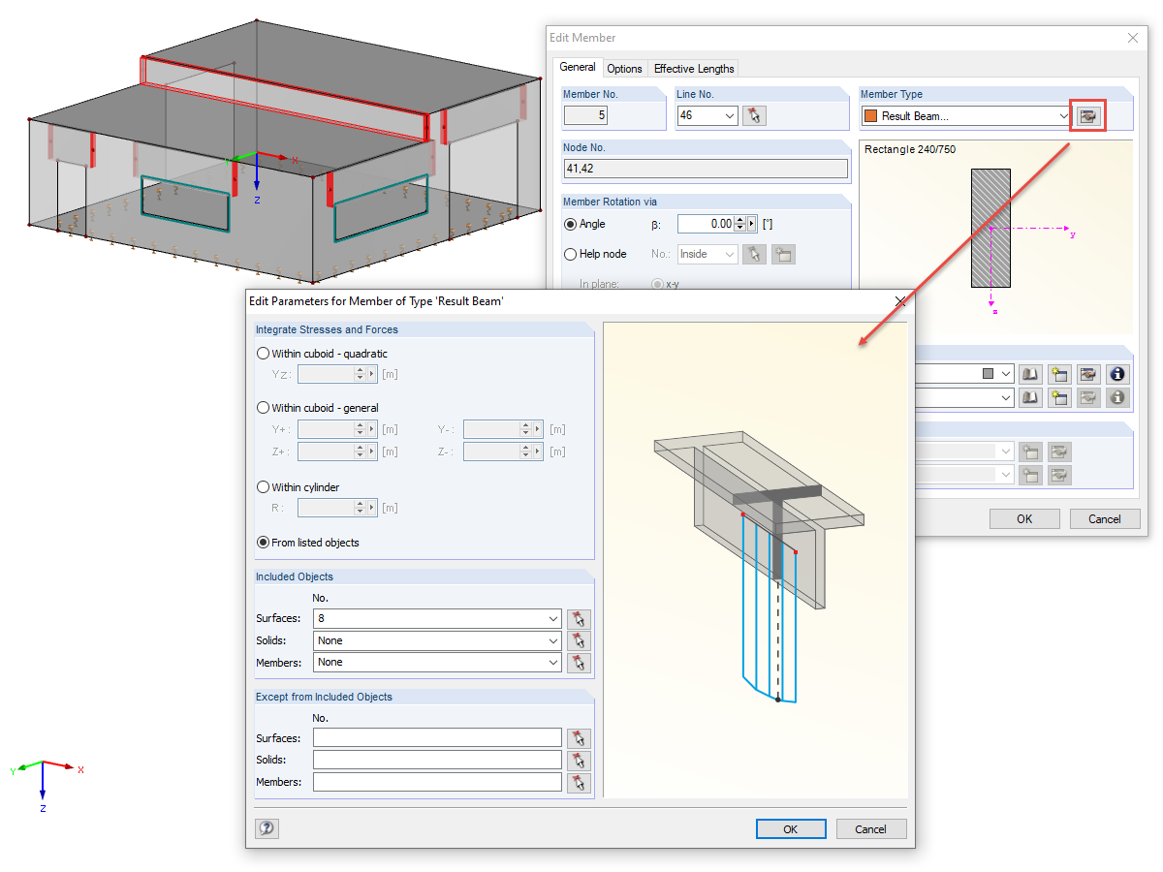Screen dimensions: 1163x872
Task: Click Member No. field showing 5
Action: tap(587, 116)
